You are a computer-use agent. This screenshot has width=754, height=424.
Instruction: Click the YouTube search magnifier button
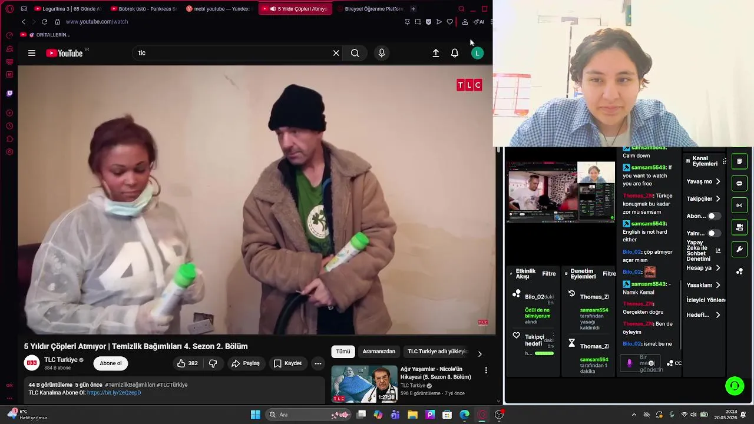click(355, 53)
